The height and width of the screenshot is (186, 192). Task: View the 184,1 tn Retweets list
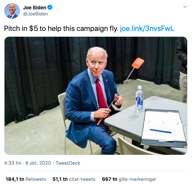click(x=26, y=179)
